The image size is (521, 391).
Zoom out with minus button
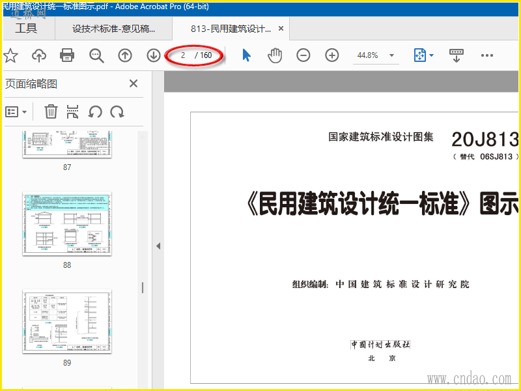(303, 55)
